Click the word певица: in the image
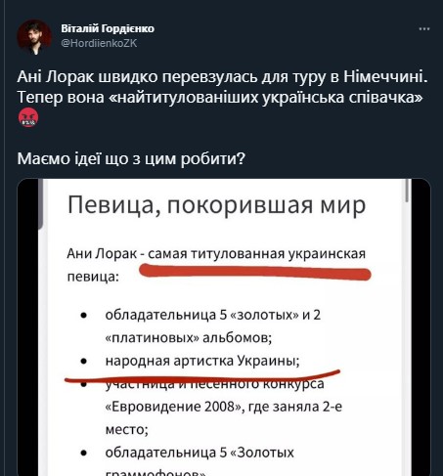This screenshot has width=443, height=476. pyautogui.click(x=93, y=277)
